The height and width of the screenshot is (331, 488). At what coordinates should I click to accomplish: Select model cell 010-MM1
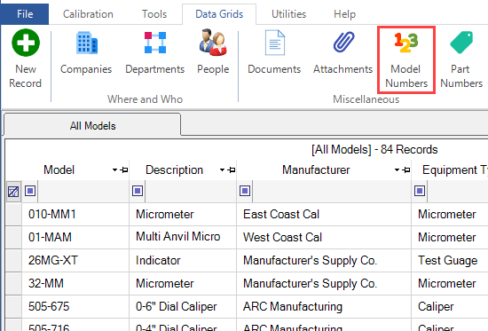tap(75, 214)
